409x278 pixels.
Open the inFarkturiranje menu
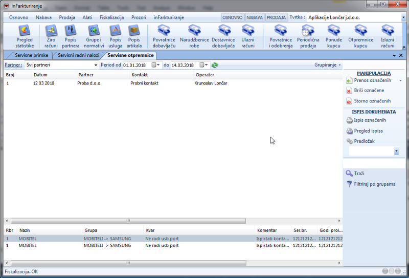point(169,17)
